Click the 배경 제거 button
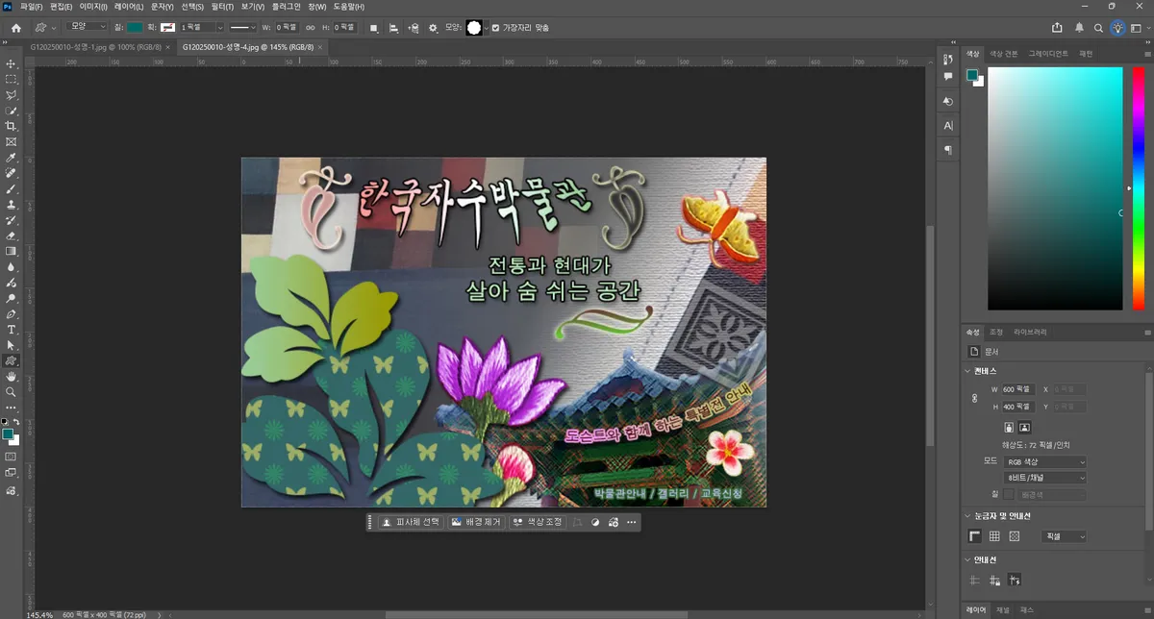 click(475, 522)
